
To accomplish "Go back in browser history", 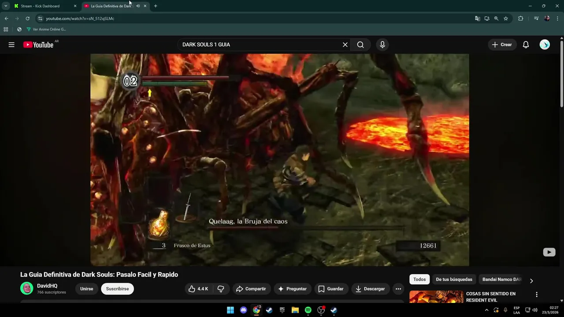I will (x=6, y=18).
